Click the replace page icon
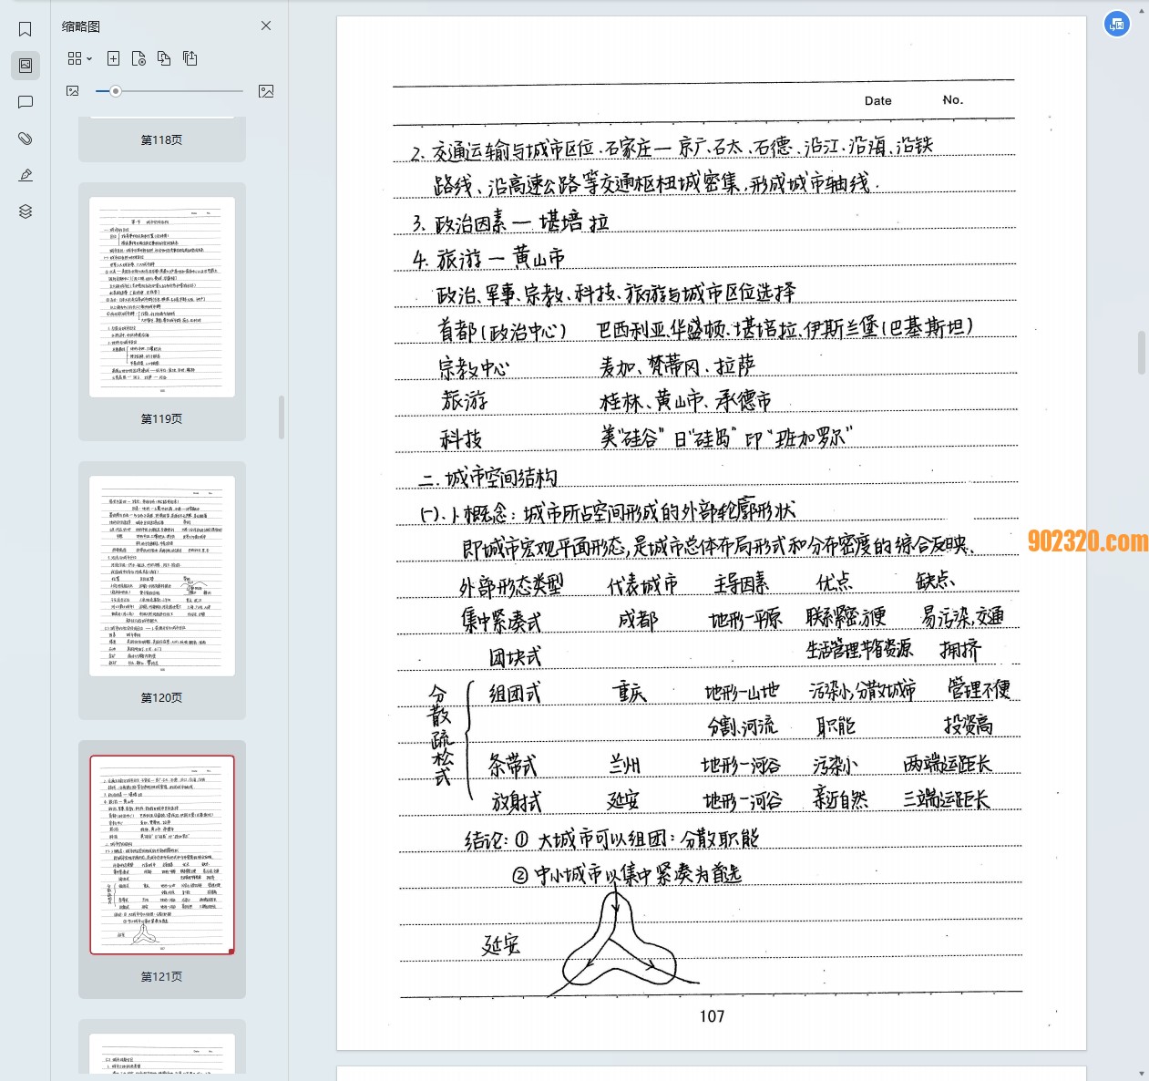The height and width of the screenshot is (1081, 1149). click(x=164, y=58)
